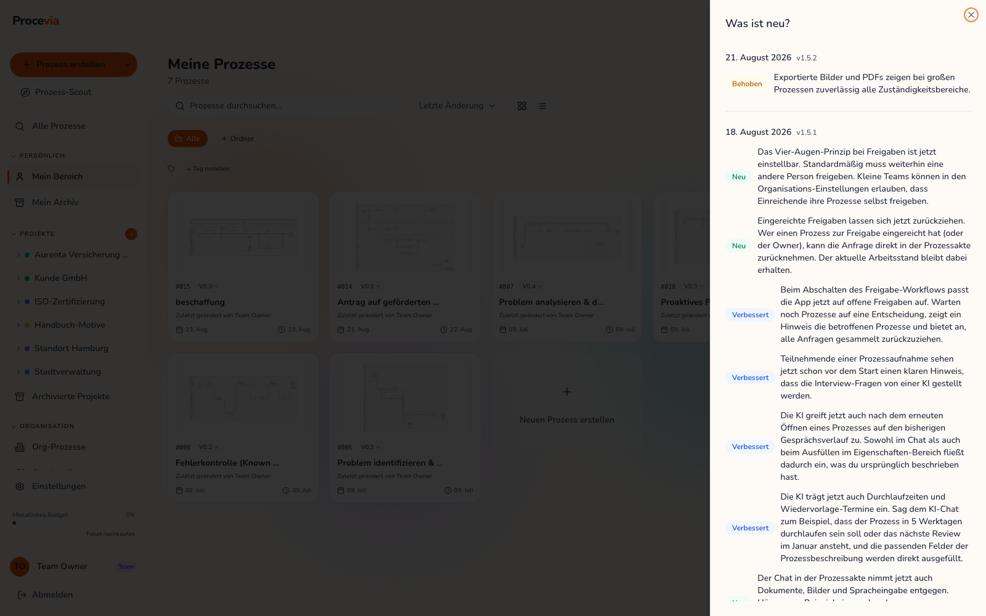Switch to grid view icon
This screenshot has height=616, width=986.
522,106
